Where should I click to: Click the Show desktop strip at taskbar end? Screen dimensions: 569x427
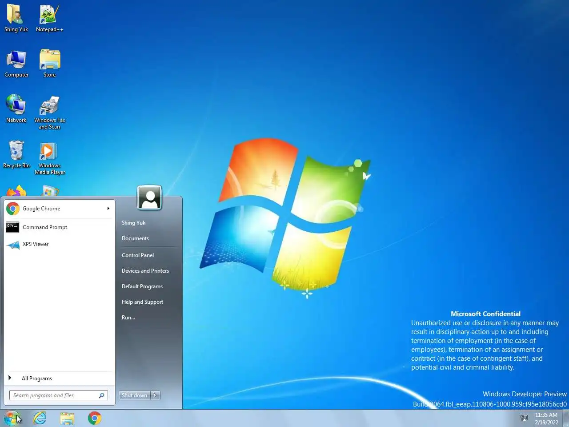[x=566, y=418]
